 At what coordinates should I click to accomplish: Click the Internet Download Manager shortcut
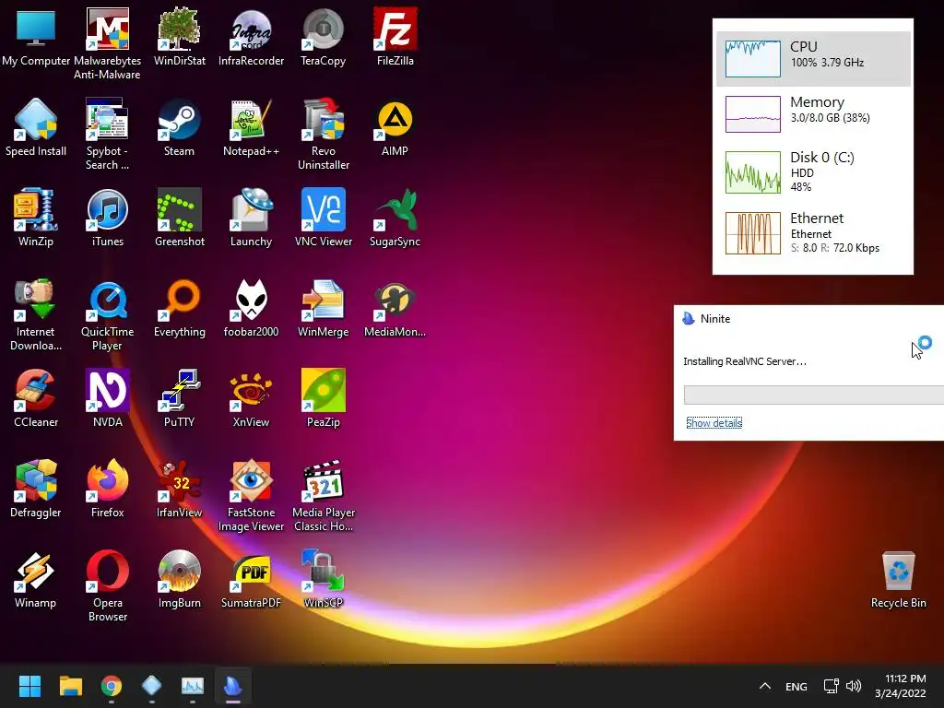tap(36, 313)
